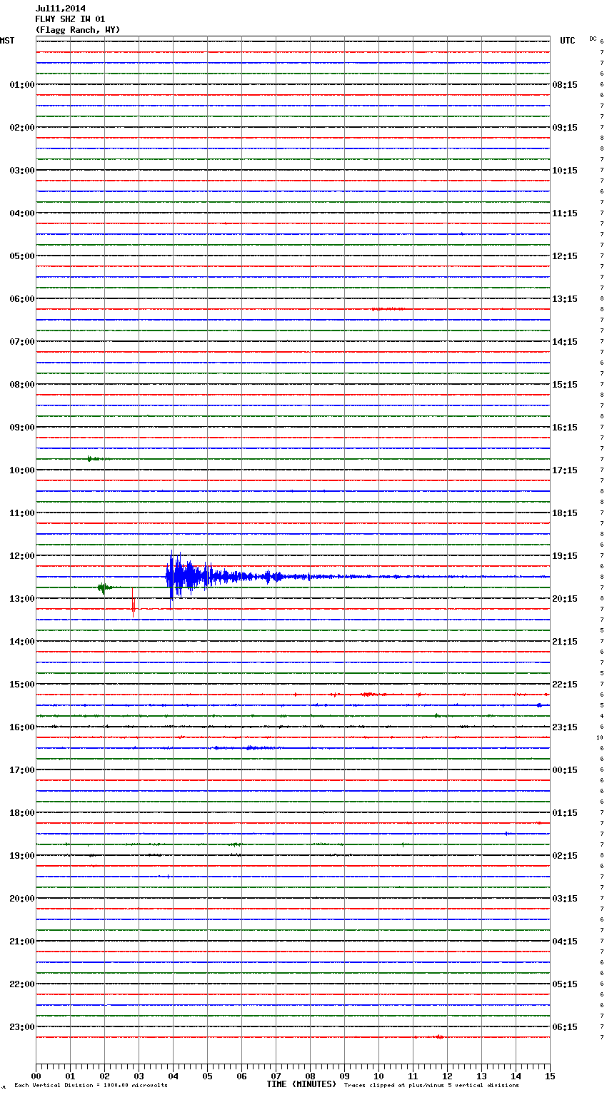Select the 11:00 MST time label
The height and width of the screenshot is (1095, 607).
[22, 513]
